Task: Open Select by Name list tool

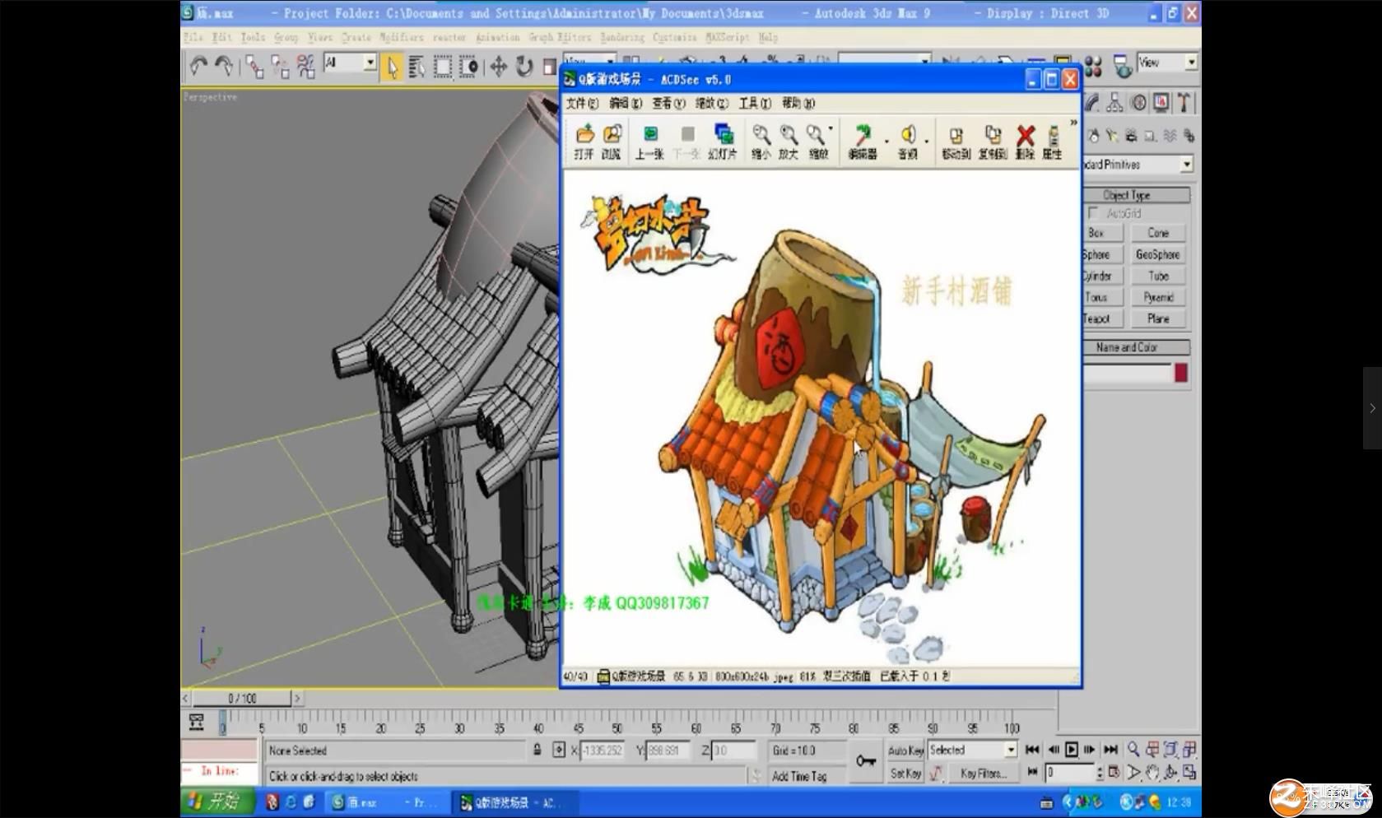Action: pyautogui.click(x=416, y=67)
